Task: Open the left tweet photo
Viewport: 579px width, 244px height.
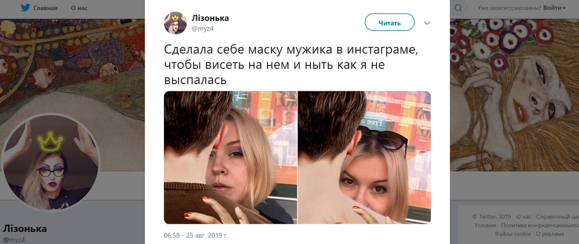Action: (230, 157)
